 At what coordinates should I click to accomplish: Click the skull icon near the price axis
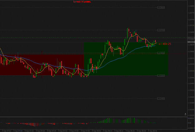pos(185,114)
